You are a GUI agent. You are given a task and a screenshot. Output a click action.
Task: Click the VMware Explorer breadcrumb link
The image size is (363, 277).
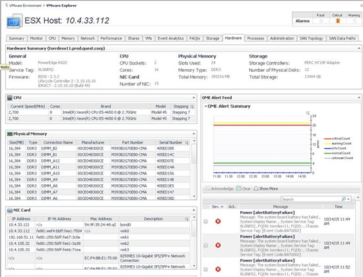click(x=61, y=5)
